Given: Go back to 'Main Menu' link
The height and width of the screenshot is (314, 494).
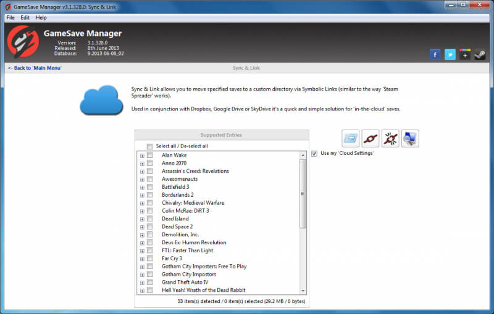Looking at the screenshot, I should coord(35,68).
